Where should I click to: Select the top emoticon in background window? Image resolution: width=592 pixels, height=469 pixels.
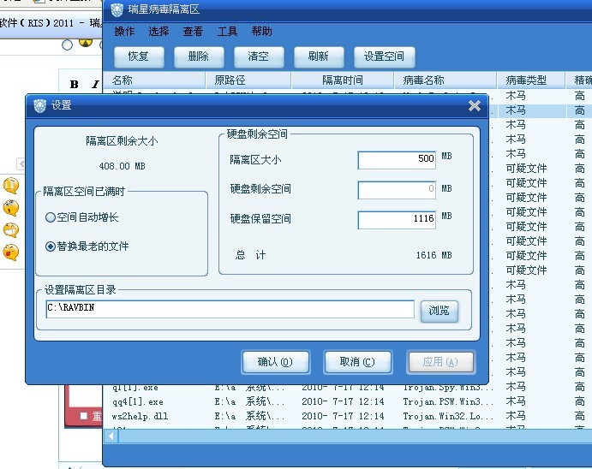[x=11, y=185]
